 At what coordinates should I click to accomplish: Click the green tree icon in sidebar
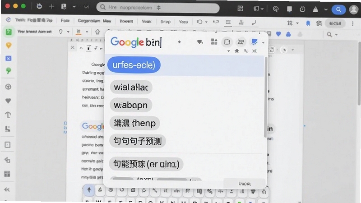pyautogui.click(x=9, y=71)
